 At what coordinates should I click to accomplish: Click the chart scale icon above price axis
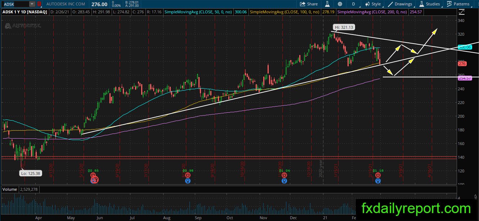[x=462, y=12]
